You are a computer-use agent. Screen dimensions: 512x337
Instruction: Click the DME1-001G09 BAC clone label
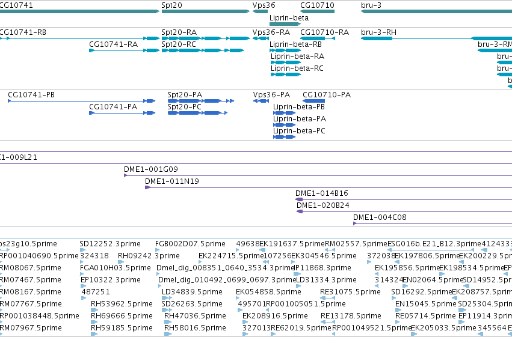(x=151, y=169)
